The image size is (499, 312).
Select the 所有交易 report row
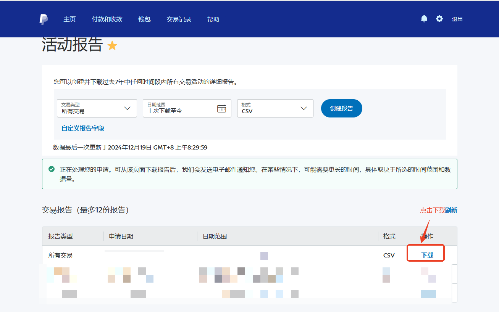pyautogui.click(x=60, y=255)
